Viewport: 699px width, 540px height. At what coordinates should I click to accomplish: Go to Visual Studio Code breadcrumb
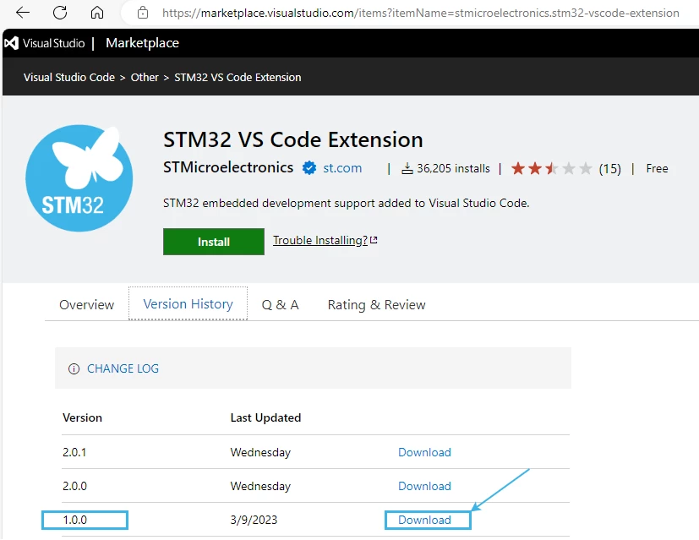click(69, 78)
